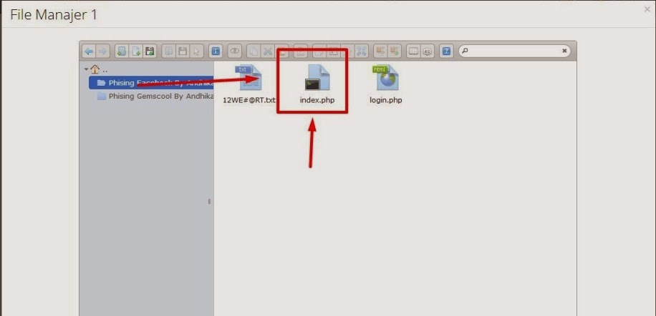Open the selected item via toolbar Open icon

pyautogui.click(x=168, y=51)
